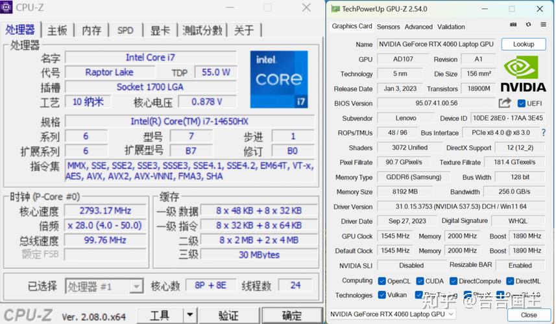Image resolution: width=556 pixels, height=324 pixels.
Task: Click the 工具 button in CPU-Z
Action: 160,315
